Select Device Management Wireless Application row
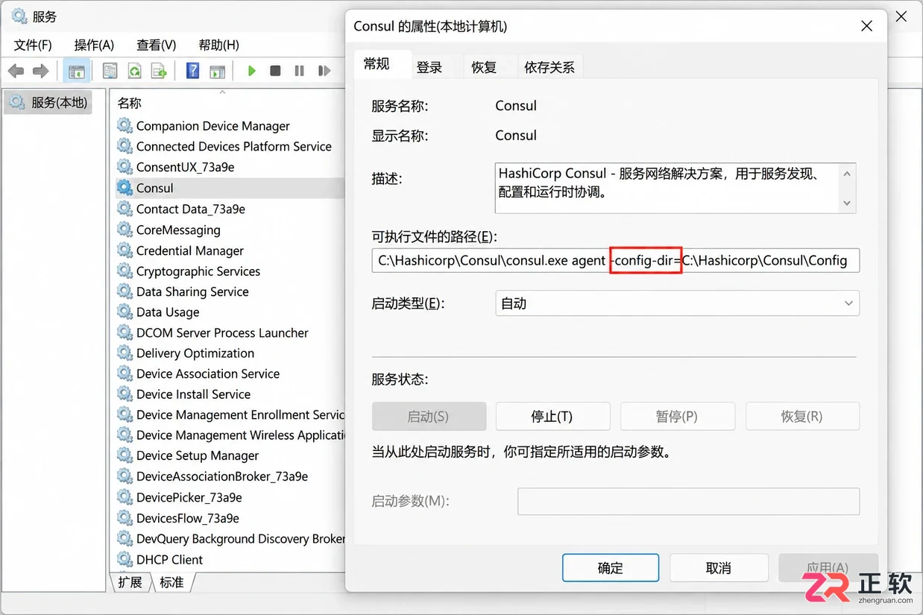923x615 pixels. (230, 435)
